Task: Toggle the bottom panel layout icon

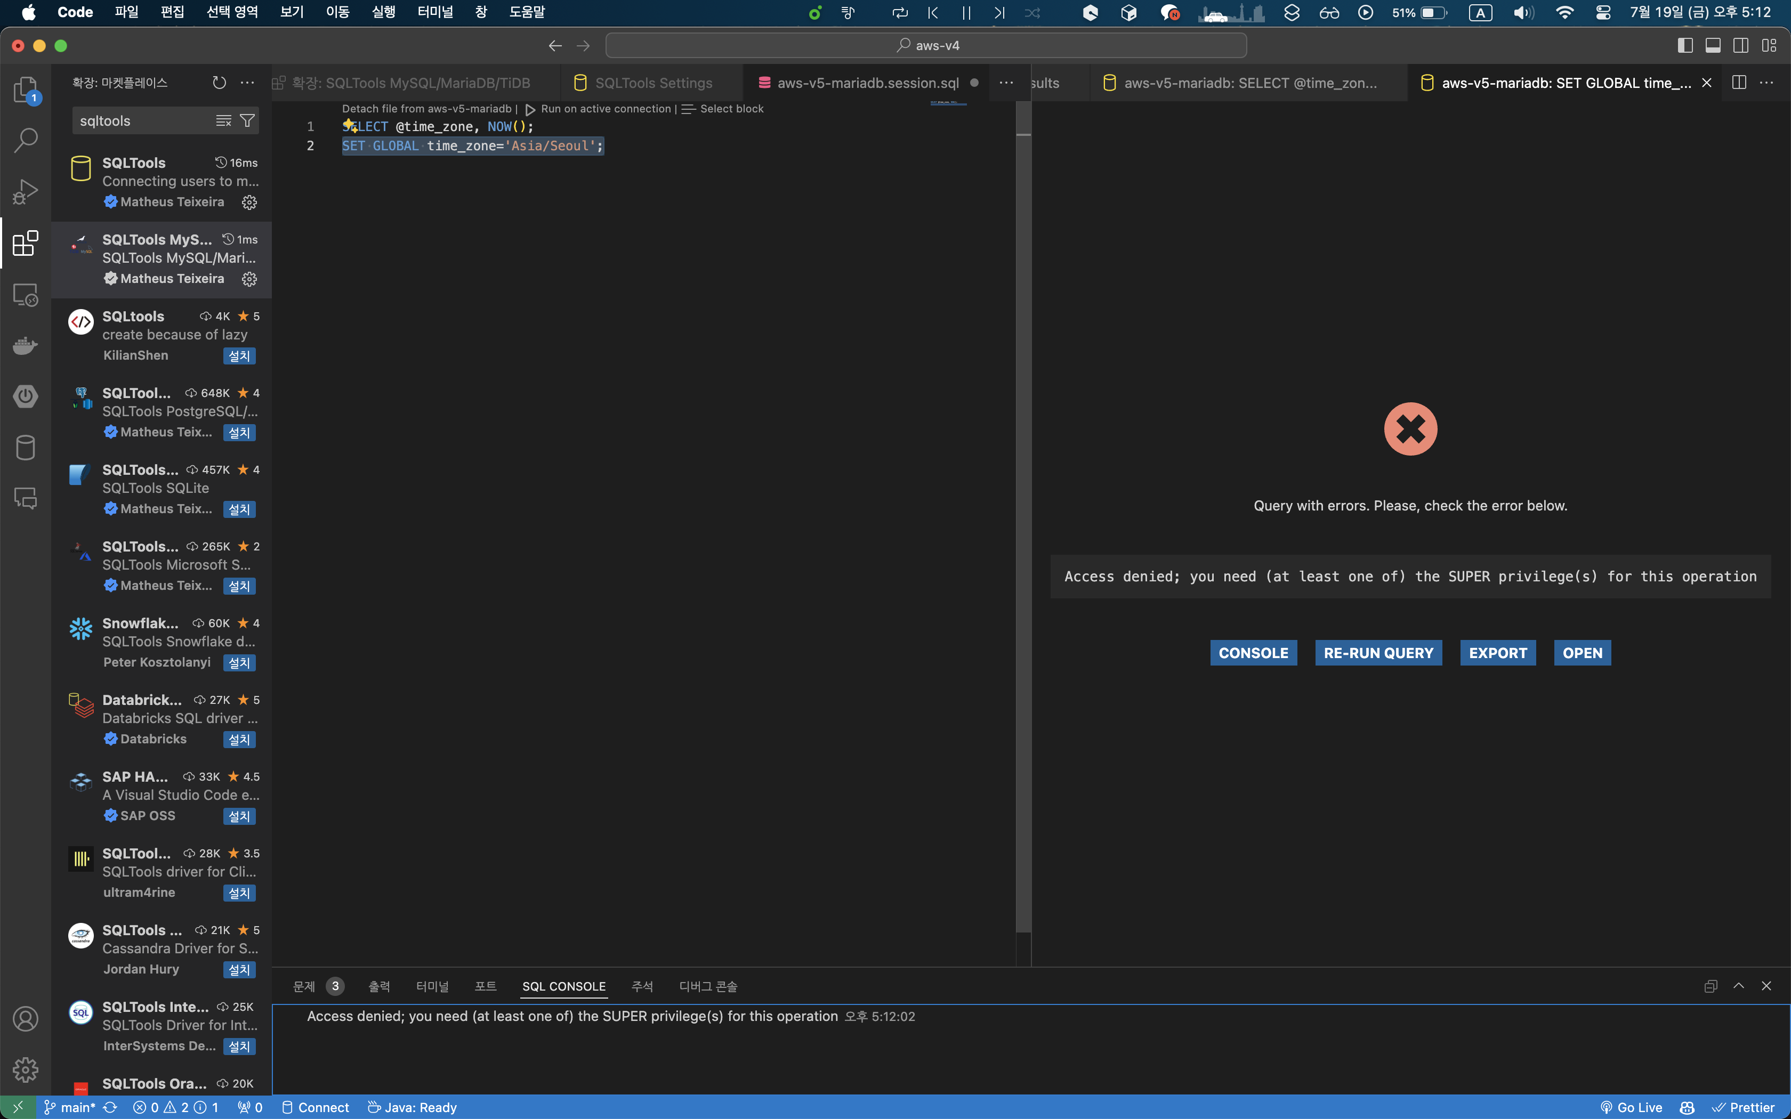Action: pyautogui.click(x=1713, y=45)
